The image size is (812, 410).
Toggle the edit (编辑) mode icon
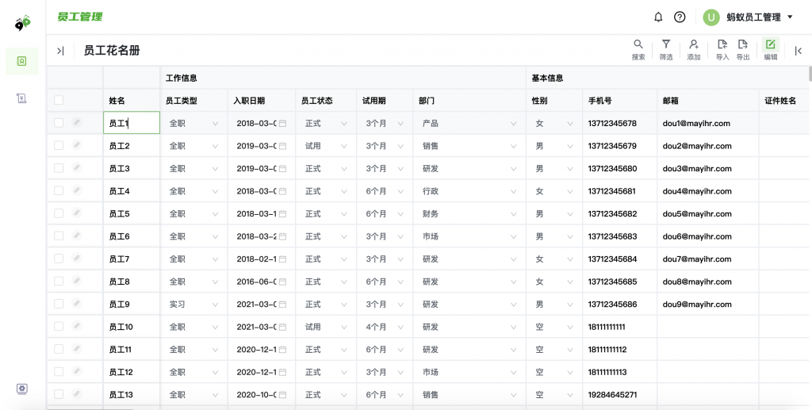point(770,45)
